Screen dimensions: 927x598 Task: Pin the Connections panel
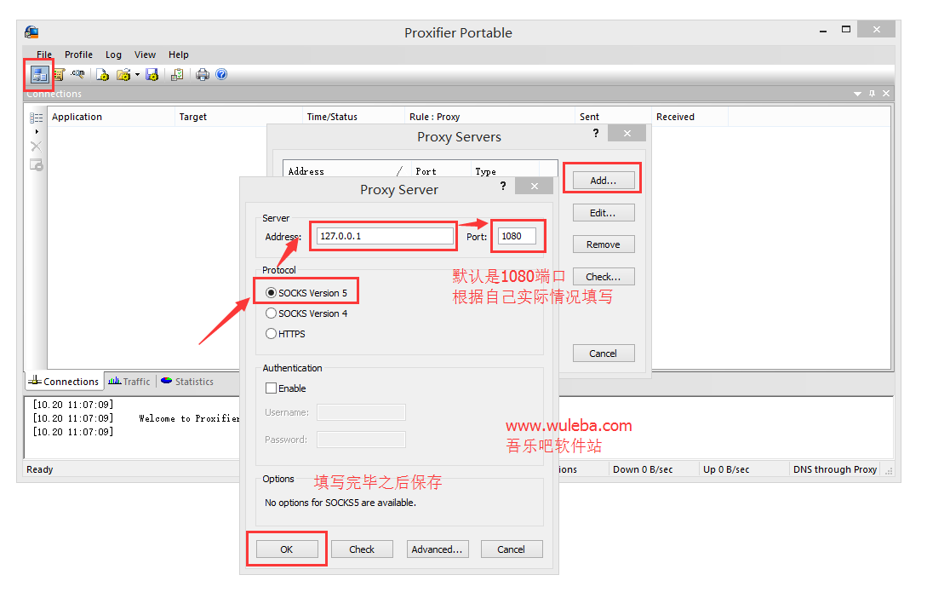click(872, 94)
